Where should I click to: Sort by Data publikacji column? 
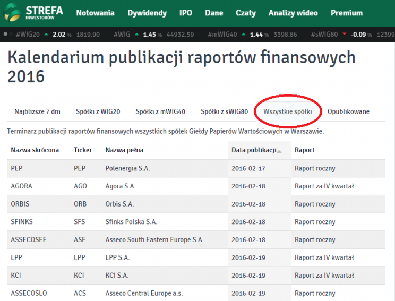(254, 150)
